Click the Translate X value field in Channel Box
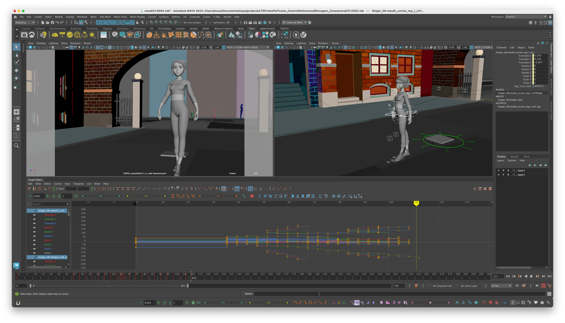This screenshot has height=323, width=565. (x=540, y=56)
